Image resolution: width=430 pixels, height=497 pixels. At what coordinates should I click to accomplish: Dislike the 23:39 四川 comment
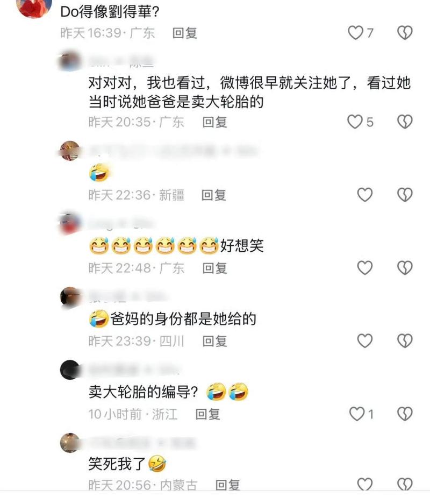pyautogui.click(x=405, y=340)
